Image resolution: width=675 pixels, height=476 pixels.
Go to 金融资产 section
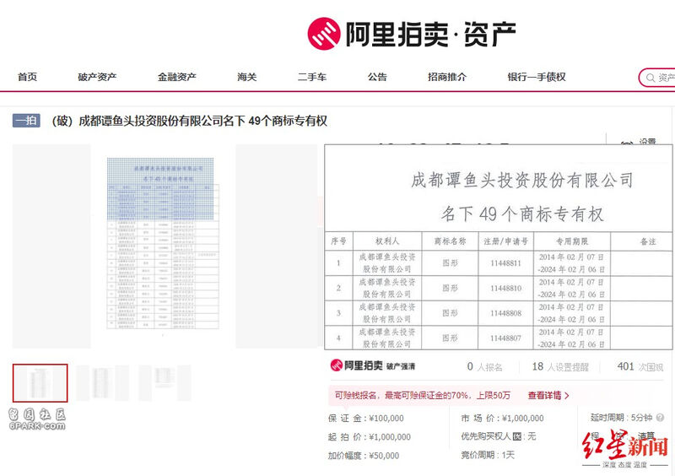tap(176, 77)
